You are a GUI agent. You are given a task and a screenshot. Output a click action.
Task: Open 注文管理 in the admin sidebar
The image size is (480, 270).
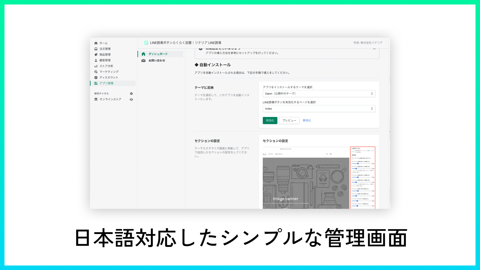tap(105, 49)
